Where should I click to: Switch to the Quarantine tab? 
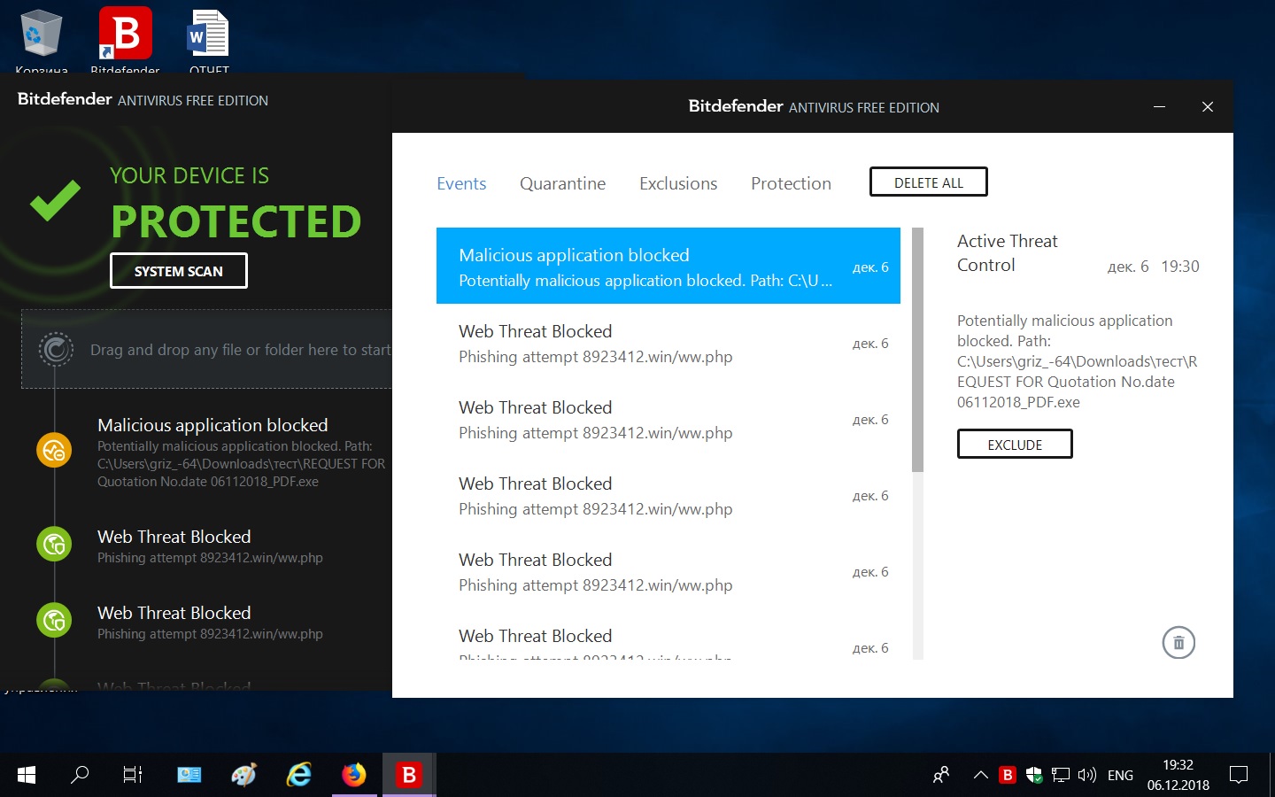pyautogui.click(x=562, y=183)
